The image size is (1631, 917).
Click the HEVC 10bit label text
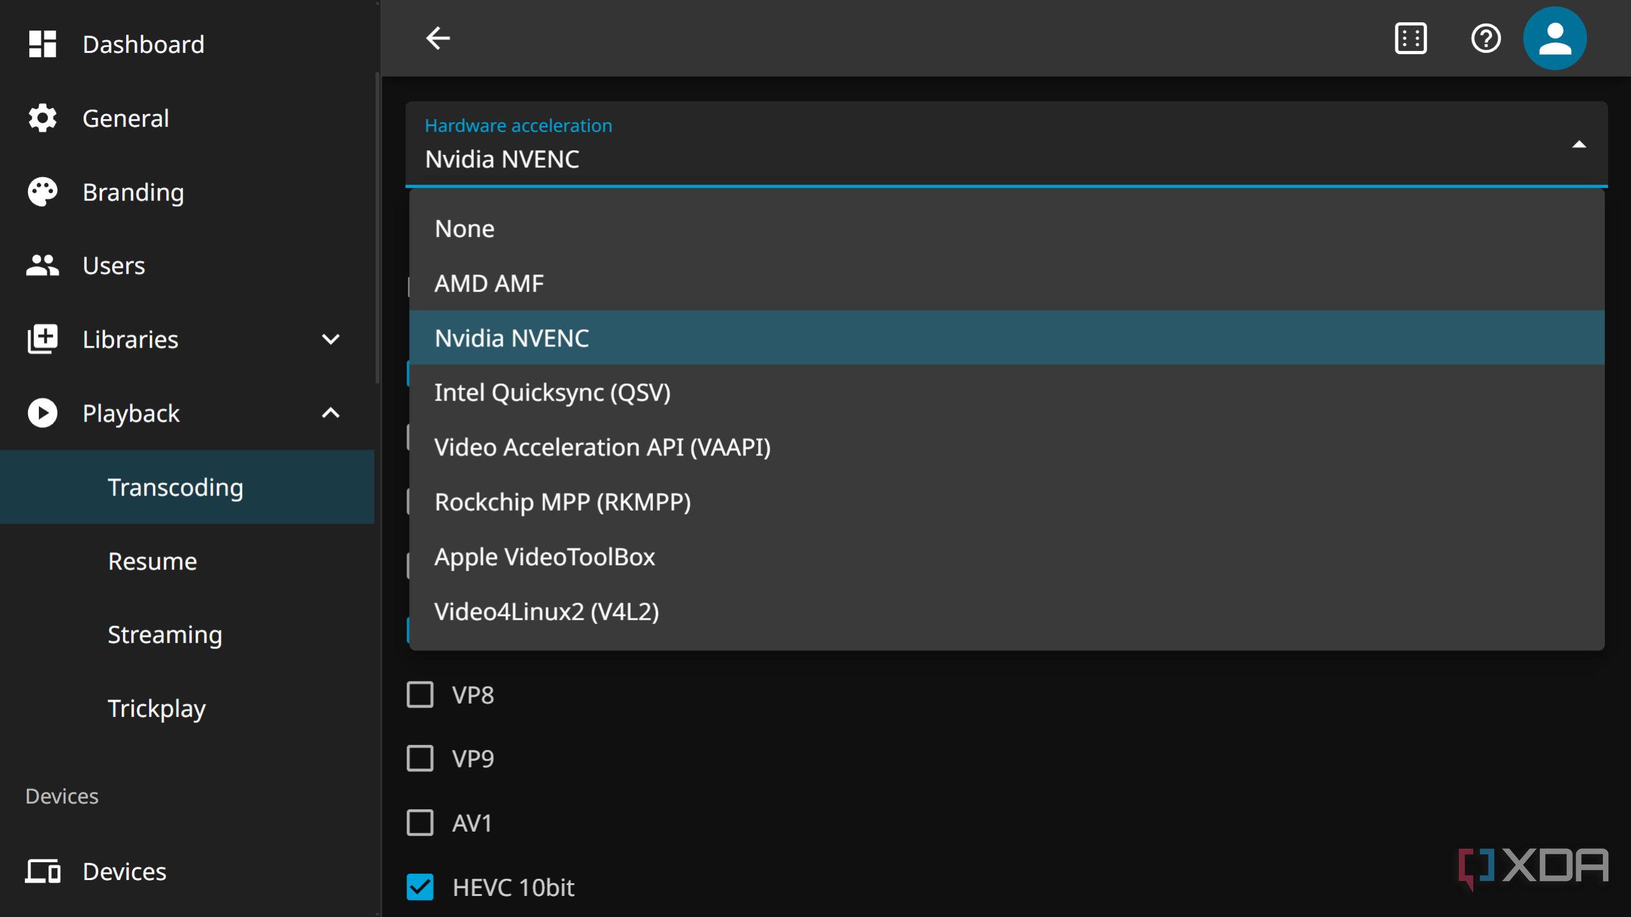[514, 887]
